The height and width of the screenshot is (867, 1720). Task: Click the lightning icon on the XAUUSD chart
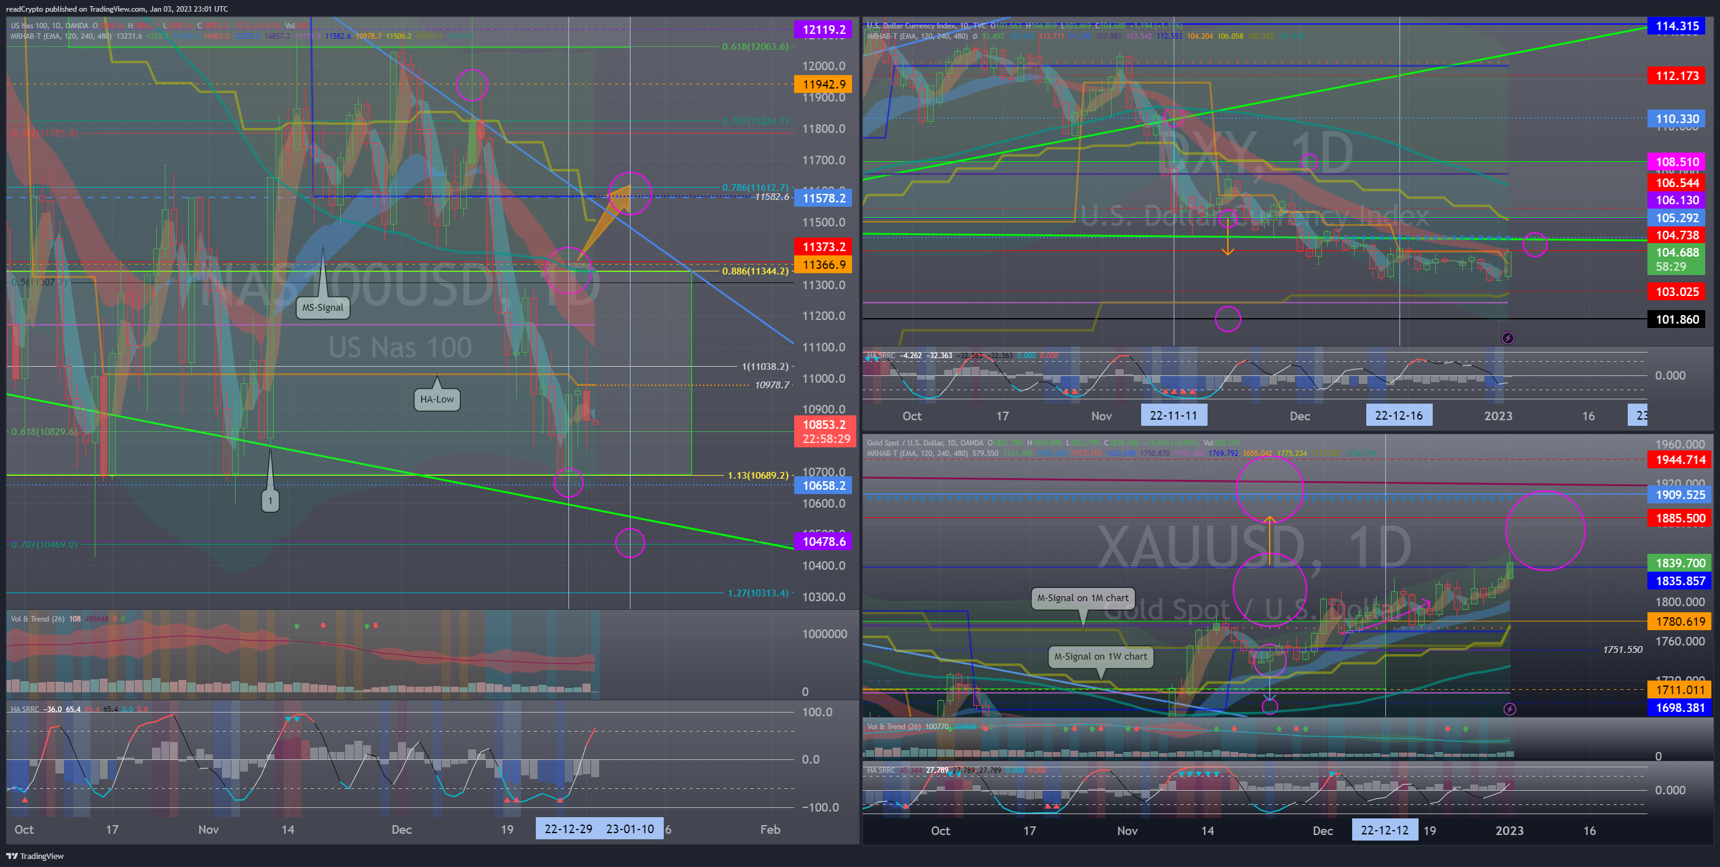tap(1510, 709)
